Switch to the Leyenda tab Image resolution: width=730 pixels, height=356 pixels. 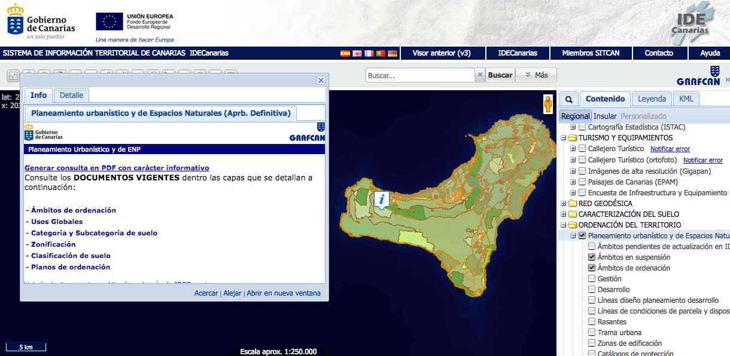pos(652,99)
